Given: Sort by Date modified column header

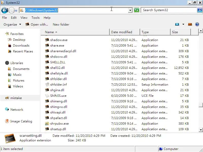Looking at the screenshot, I should tap(125, 32).
